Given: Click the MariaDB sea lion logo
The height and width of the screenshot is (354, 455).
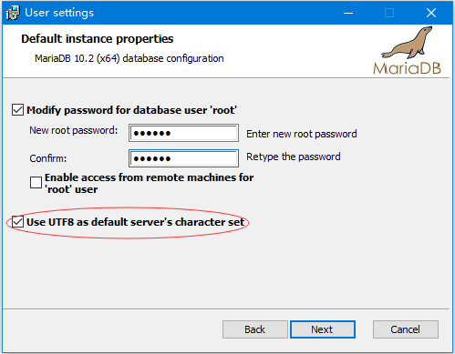Looking at the screenshot, I should coord(408,43).
